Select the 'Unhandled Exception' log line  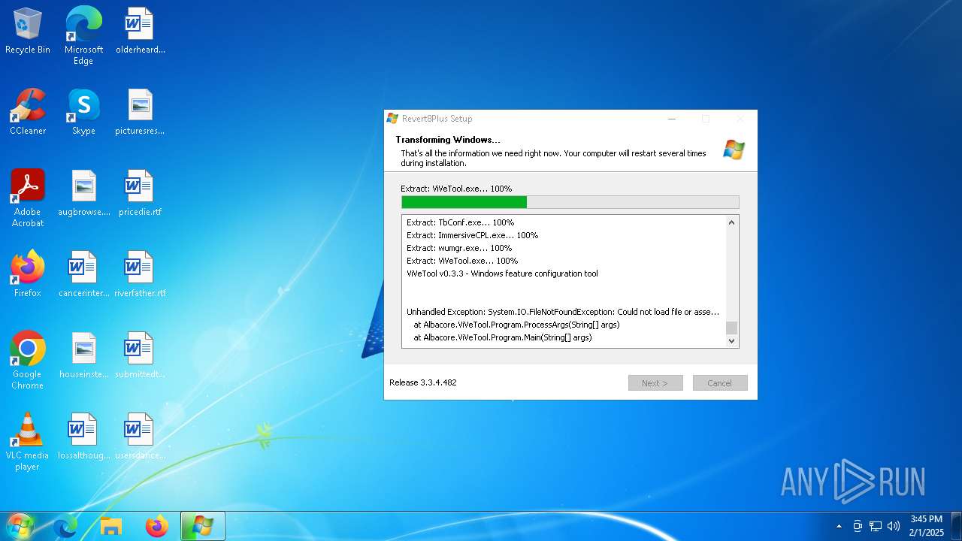point(563,312)
